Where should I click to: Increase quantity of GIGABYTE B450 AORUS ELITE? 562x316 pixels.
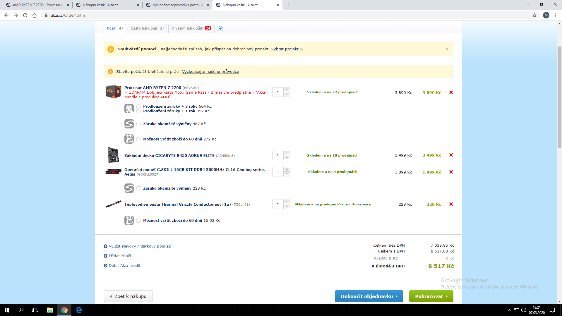click(287, 153)
